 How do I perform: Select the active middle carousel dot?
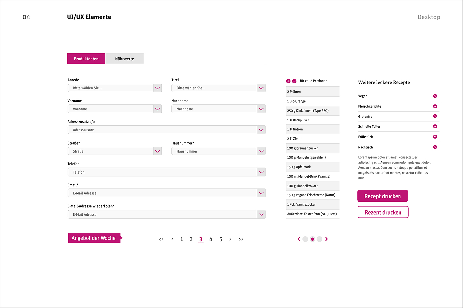[312, 239]
